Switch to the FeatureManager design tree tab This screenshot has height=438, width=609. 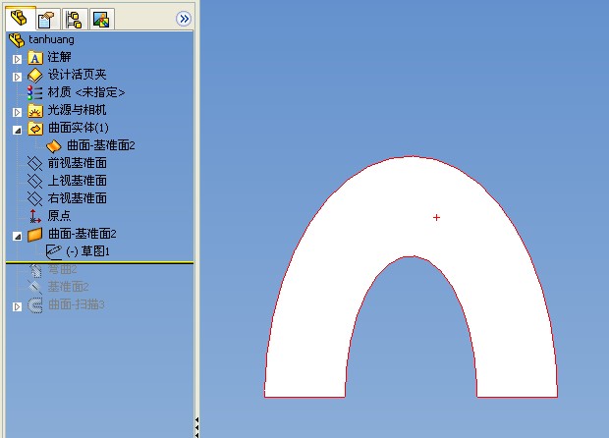point(19,19)
